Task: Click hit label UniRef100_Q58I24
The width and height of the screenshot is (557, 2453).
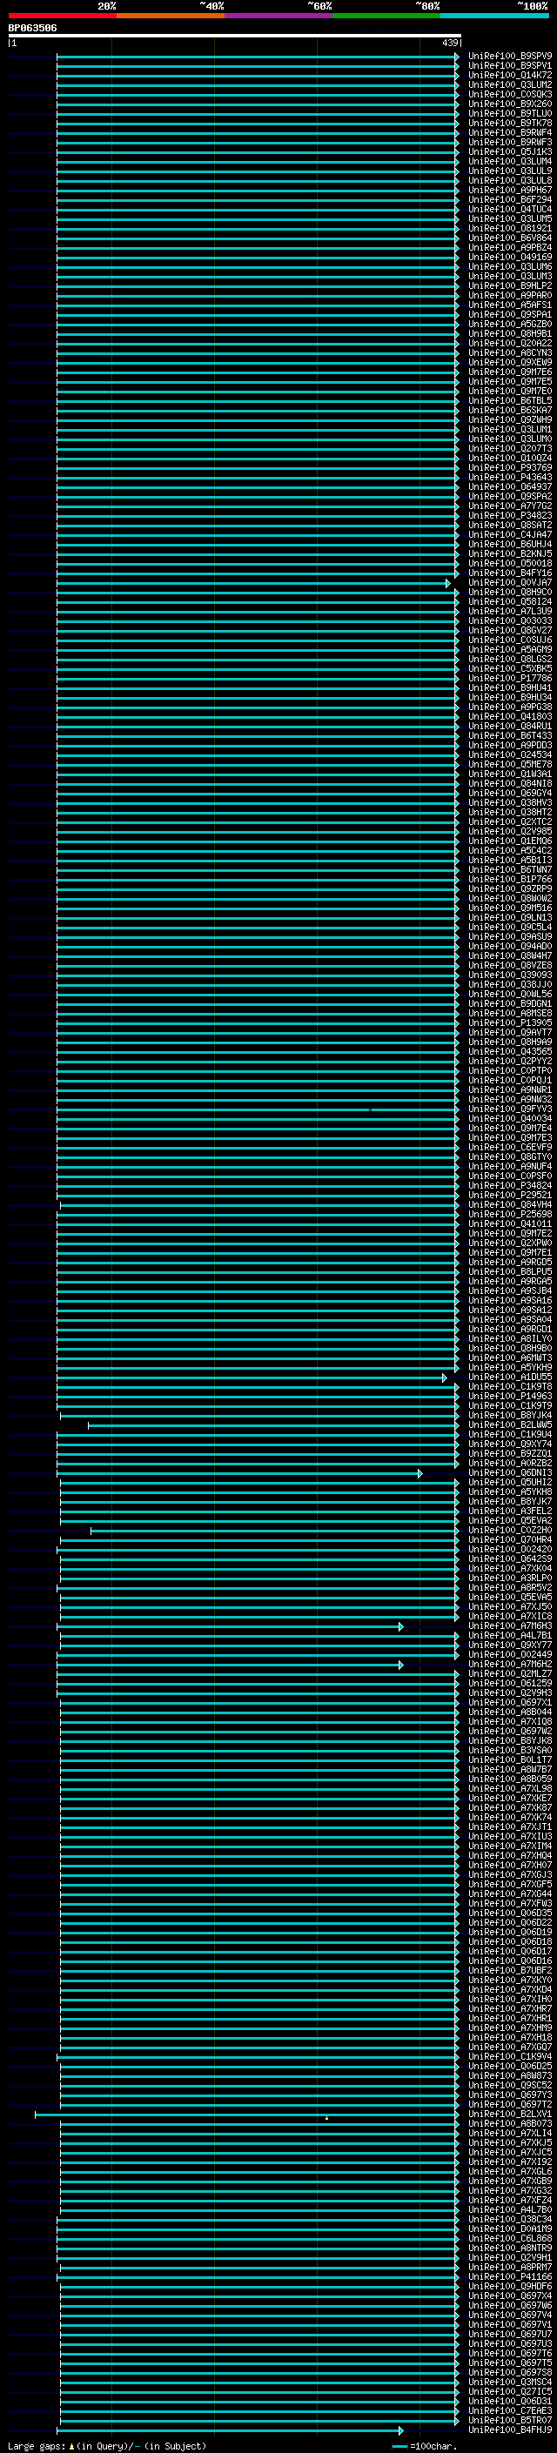Action: tap(510, 602)
